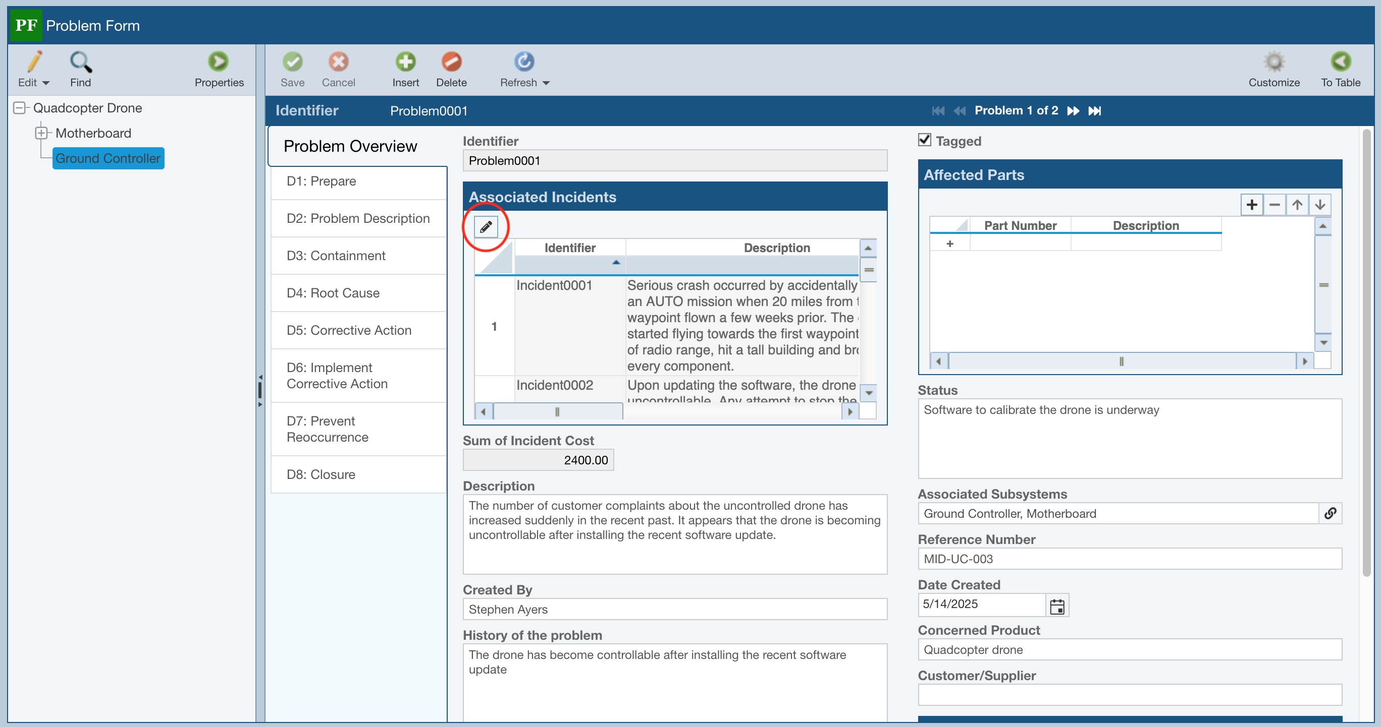Open Properties with the green arrow icon
The height and width of the screenshot is (727, 1381).
tap(218, 62)
